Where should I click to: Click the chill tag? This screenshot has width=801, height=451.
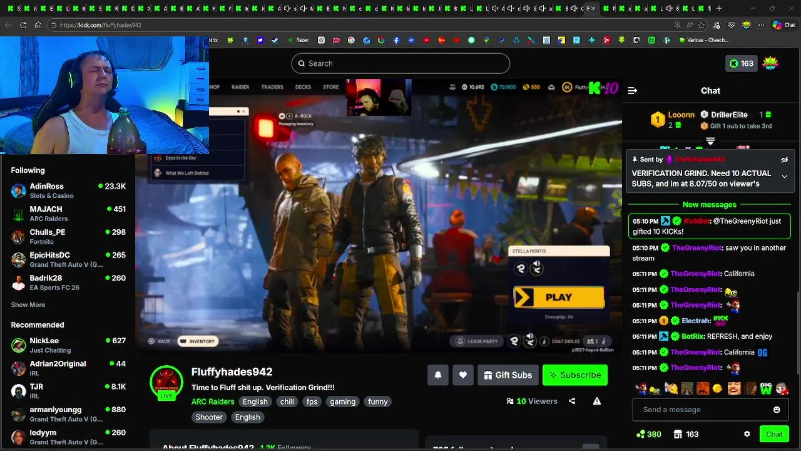(287, 402)
